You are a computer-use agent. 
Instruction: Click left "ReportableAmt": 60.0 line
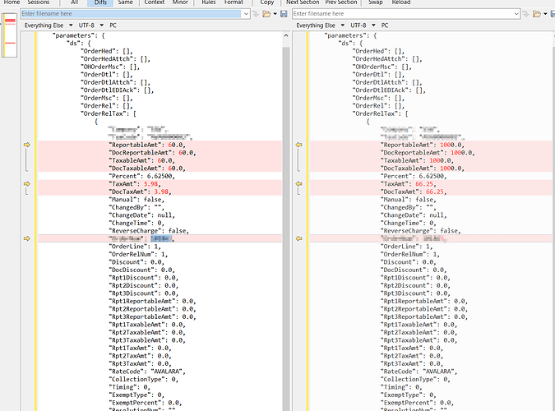(147, 145)
